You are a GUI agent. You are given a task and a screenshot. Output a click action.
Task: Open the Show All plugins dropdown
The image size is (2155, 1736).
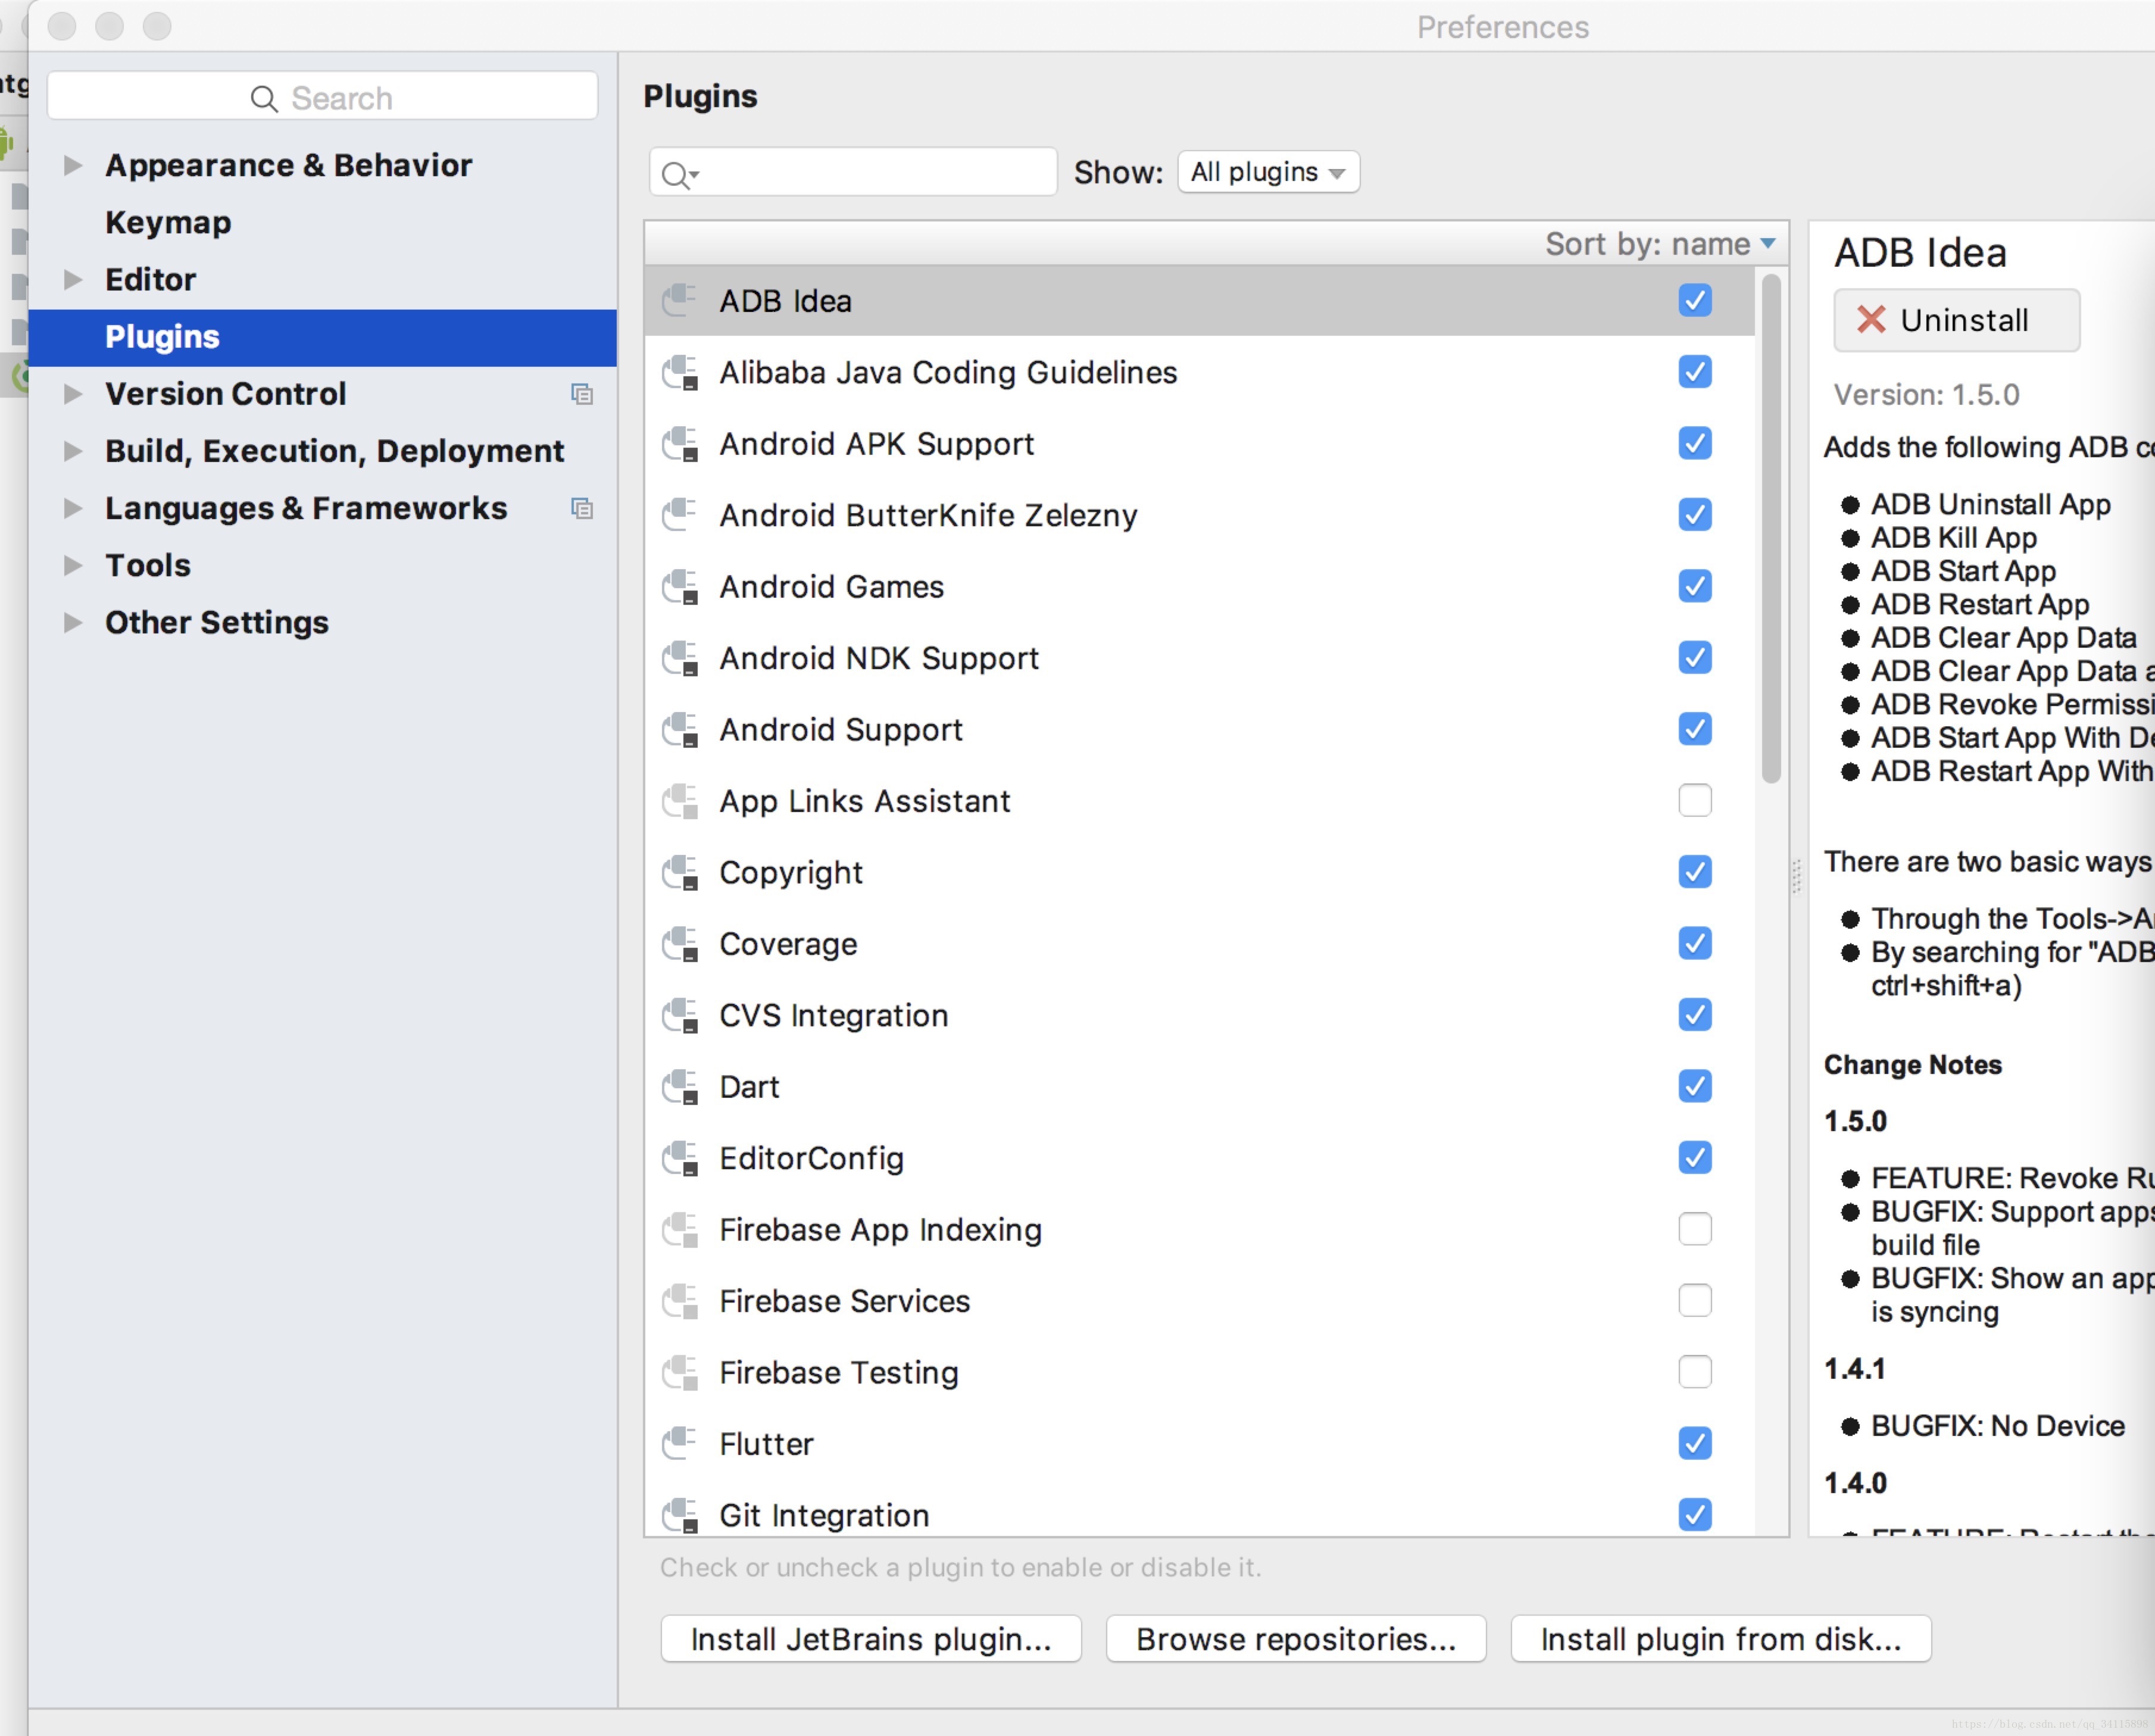[1267, 172]
